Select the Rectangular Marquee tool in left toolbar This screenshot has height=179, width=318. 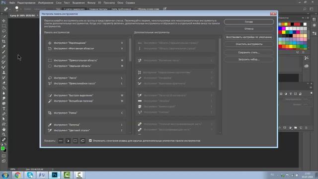(4, 26)
